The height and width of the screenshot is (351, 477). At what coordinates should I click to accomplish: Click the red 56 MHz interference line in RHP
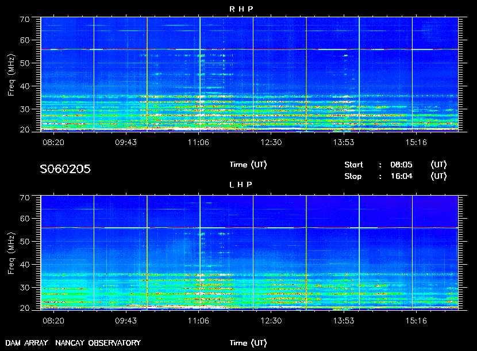point(249,49)
